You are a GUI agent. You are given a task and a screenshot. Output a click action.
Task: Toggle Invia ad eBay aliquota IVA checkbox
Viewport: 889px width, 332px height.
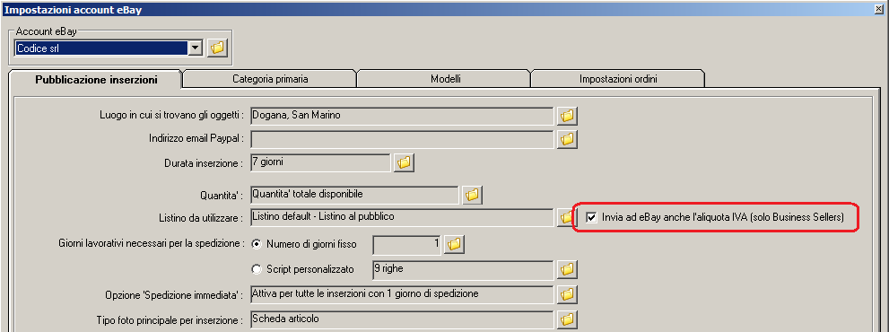point(591,218)
